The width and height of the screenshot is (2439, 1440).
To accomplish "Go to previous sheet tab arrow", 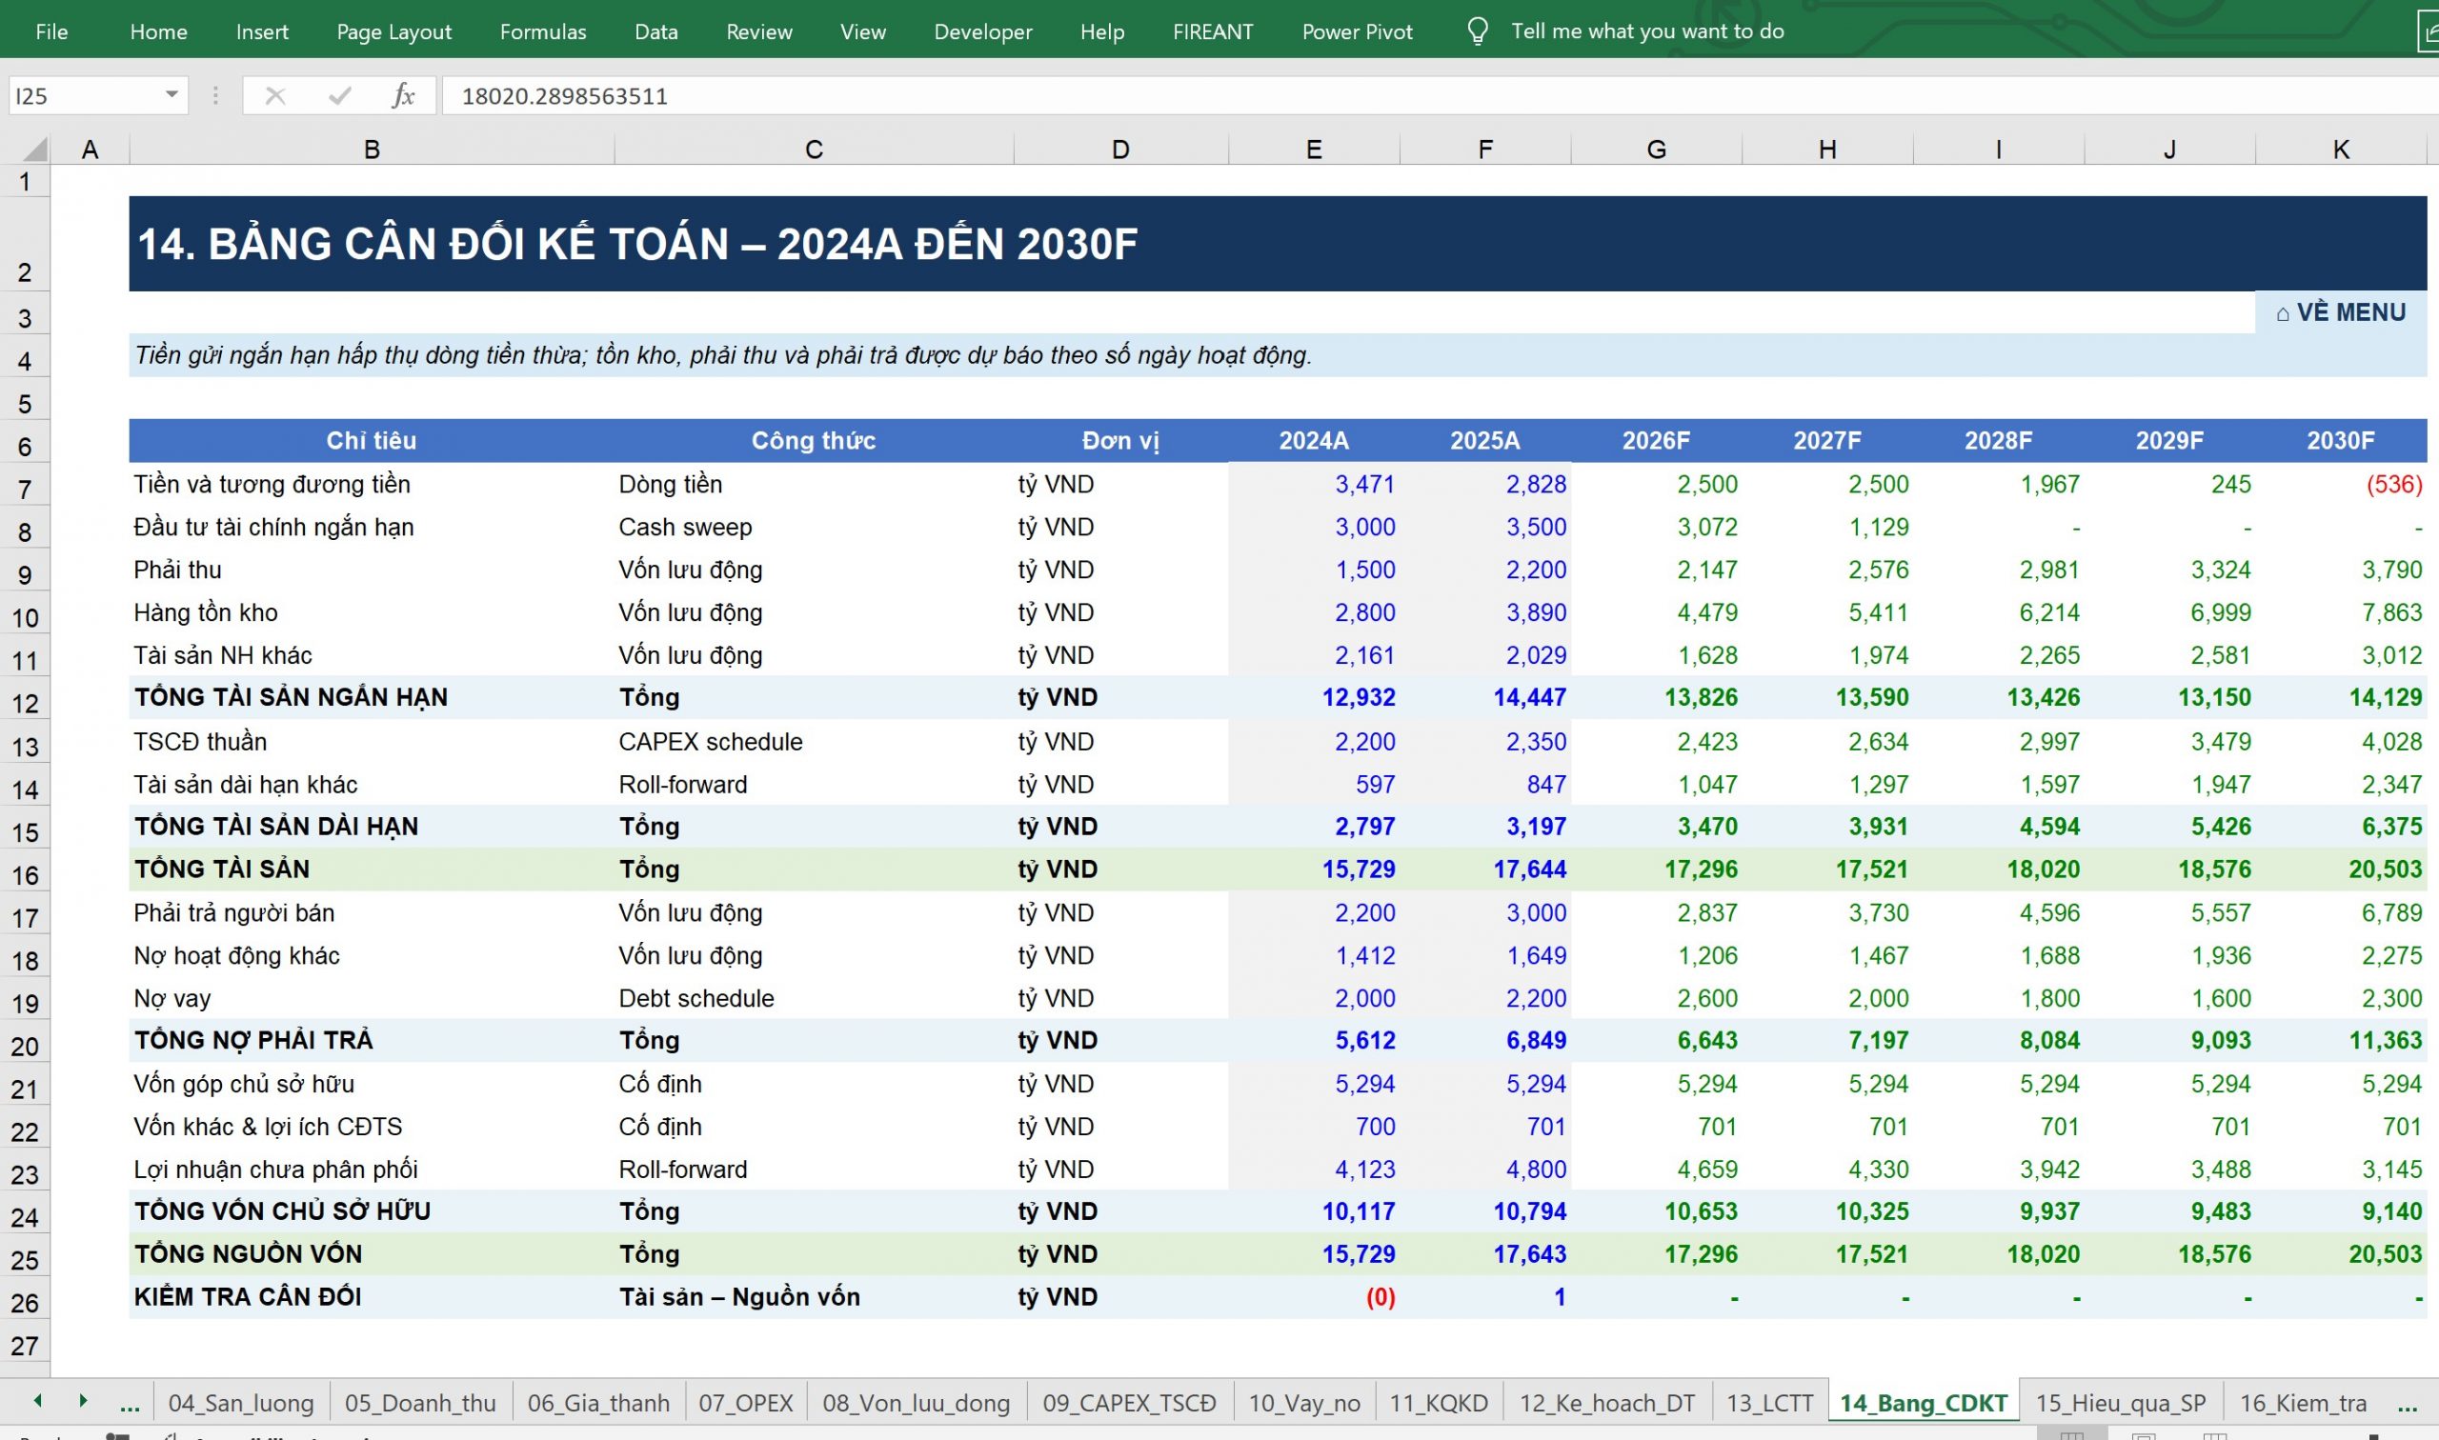I will pos(38,1400).
